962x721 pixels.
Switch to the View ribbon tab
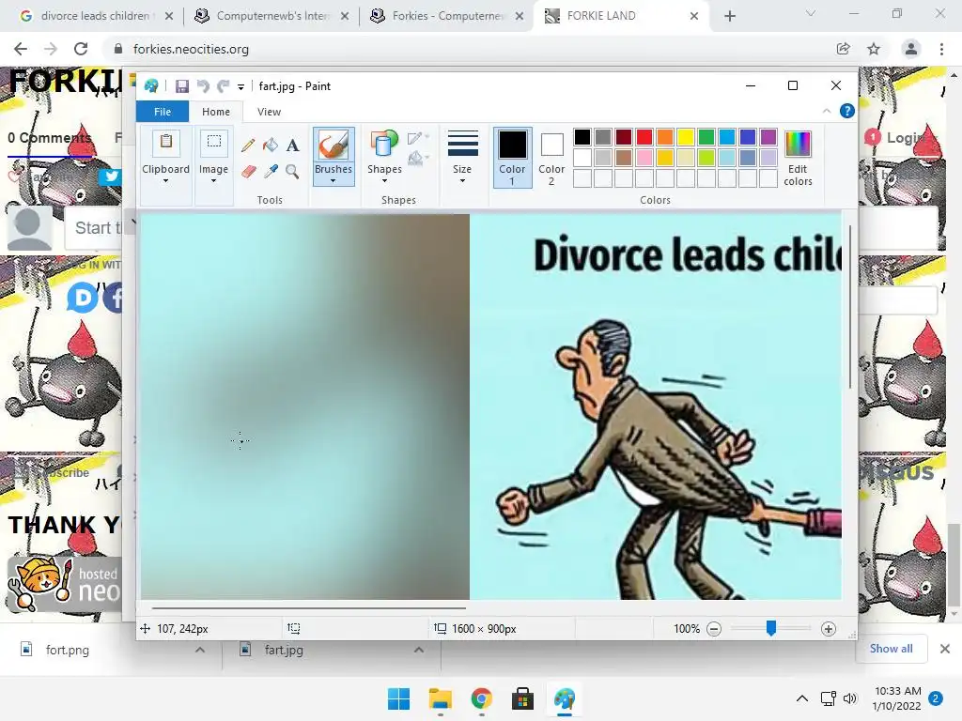269,112
